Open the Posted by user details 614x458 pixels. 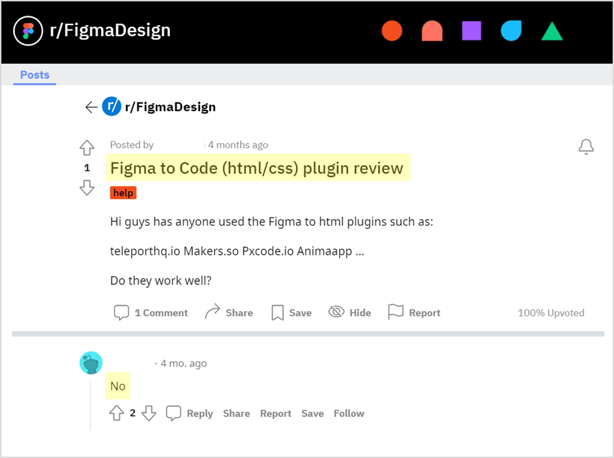pos(132,145)
